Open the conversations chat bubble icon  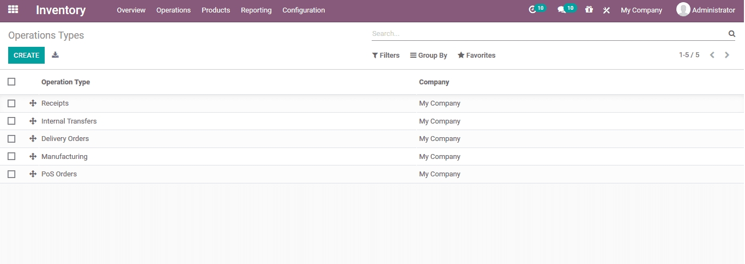click(562, 10)
